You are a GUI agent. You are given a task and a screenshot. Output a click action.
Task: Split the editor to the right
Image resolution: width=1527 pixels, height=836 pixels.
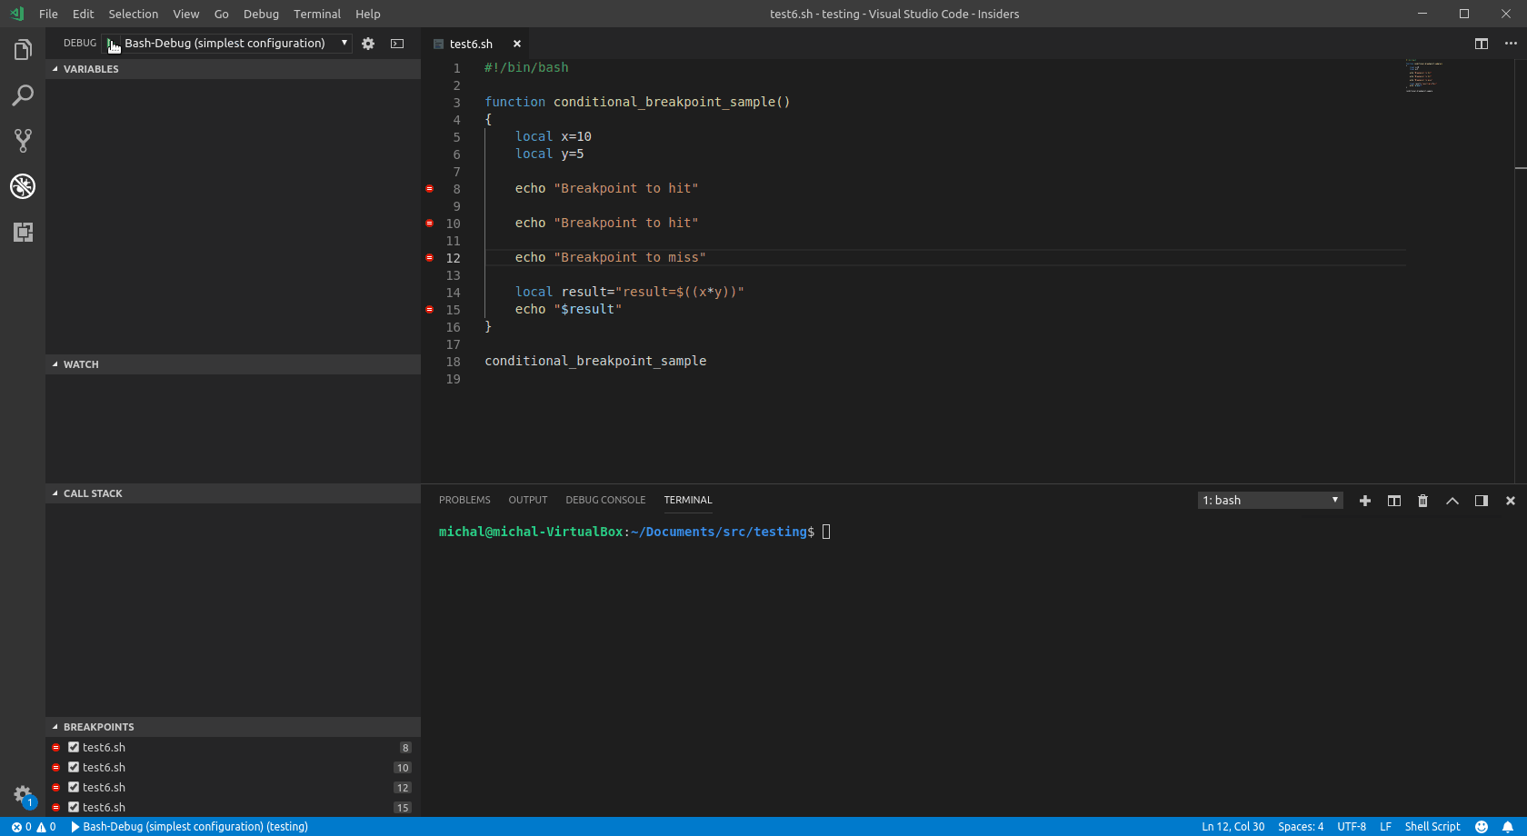tap(1482, 44)
